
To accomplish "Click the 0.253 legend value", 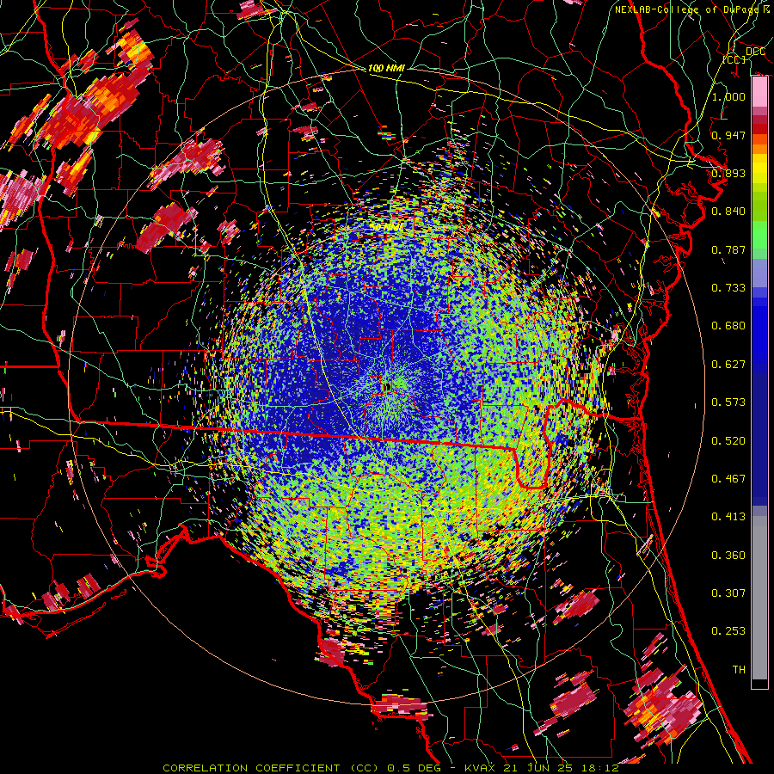I will point(728,631).
